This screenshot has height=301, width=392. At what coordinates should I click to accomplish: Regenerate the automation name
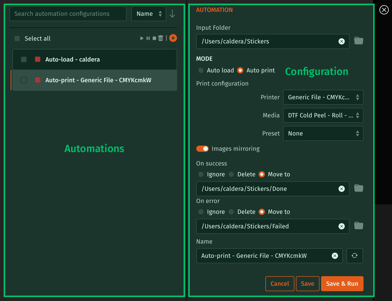click(354, 256)
